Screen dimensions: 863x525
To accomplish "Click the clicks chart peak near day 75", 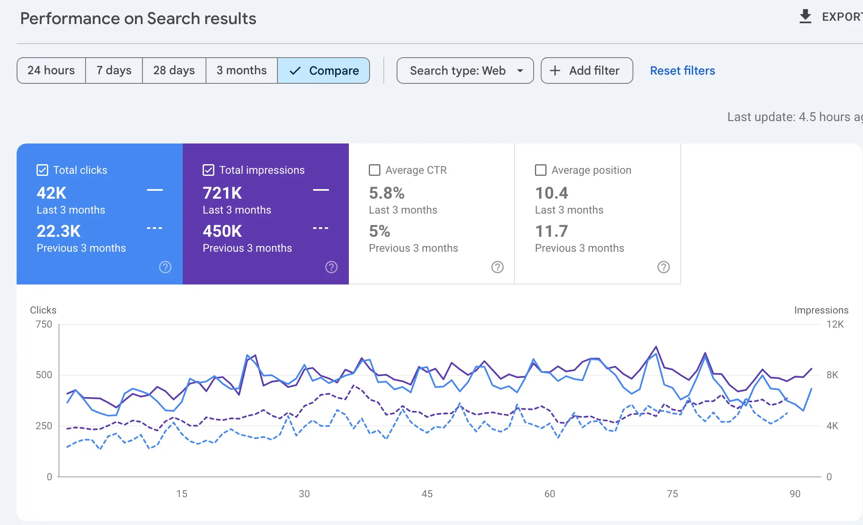I will (x=656, y=354).
